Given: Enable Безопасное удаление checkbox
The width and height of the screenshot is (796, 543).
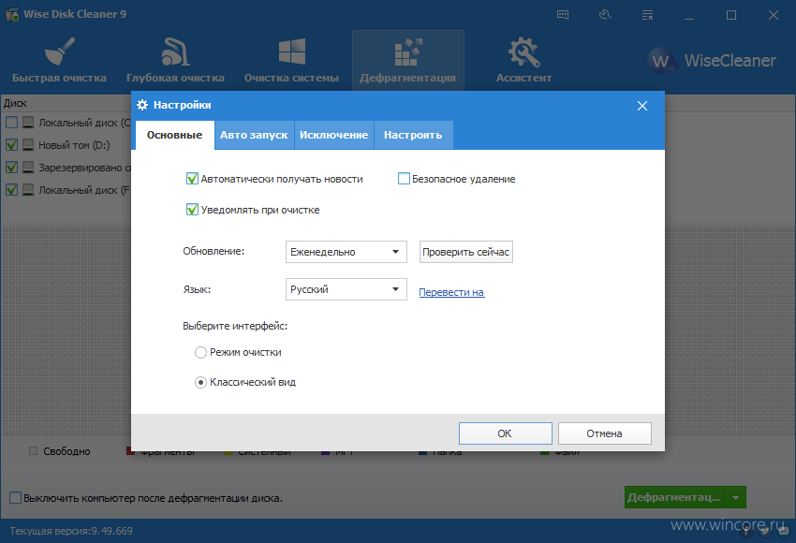Looking at the screenshot, I should [x=404, y=179].
